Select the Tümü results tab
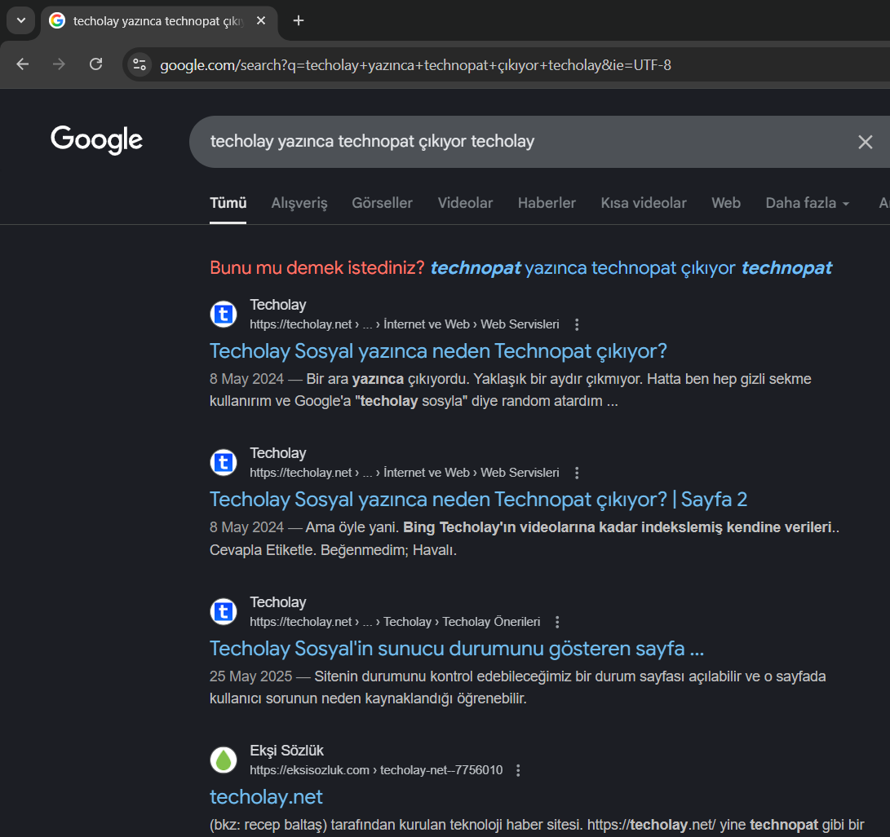The image size is (890, 837). [x=228, y=203]
